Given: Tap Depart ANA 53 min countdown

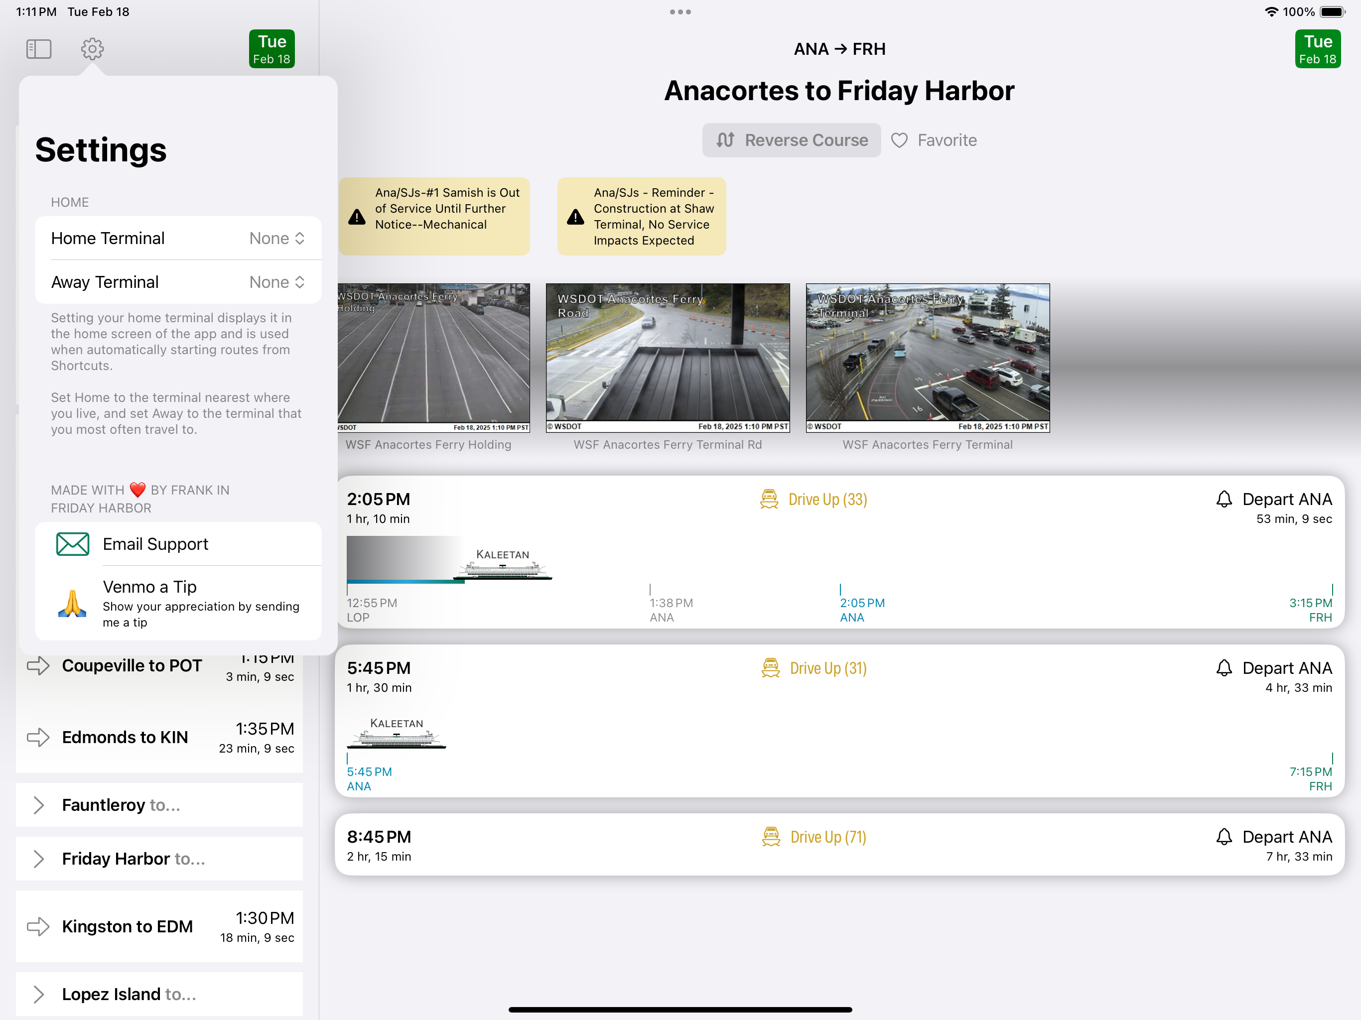Looking at the screenshot, I should click(x=1294, y=518).
